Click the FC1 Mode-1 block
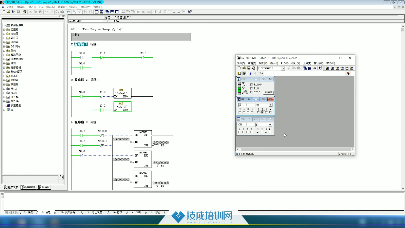The height and width of the screenshot is (228, 405). point(122,93)
